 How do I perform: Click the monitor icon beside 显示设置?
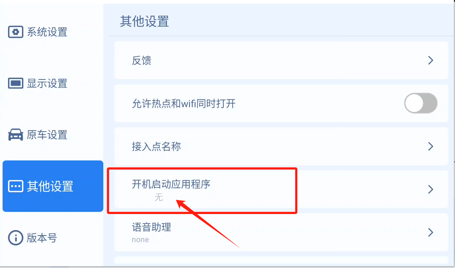click(x=16, y=83)
